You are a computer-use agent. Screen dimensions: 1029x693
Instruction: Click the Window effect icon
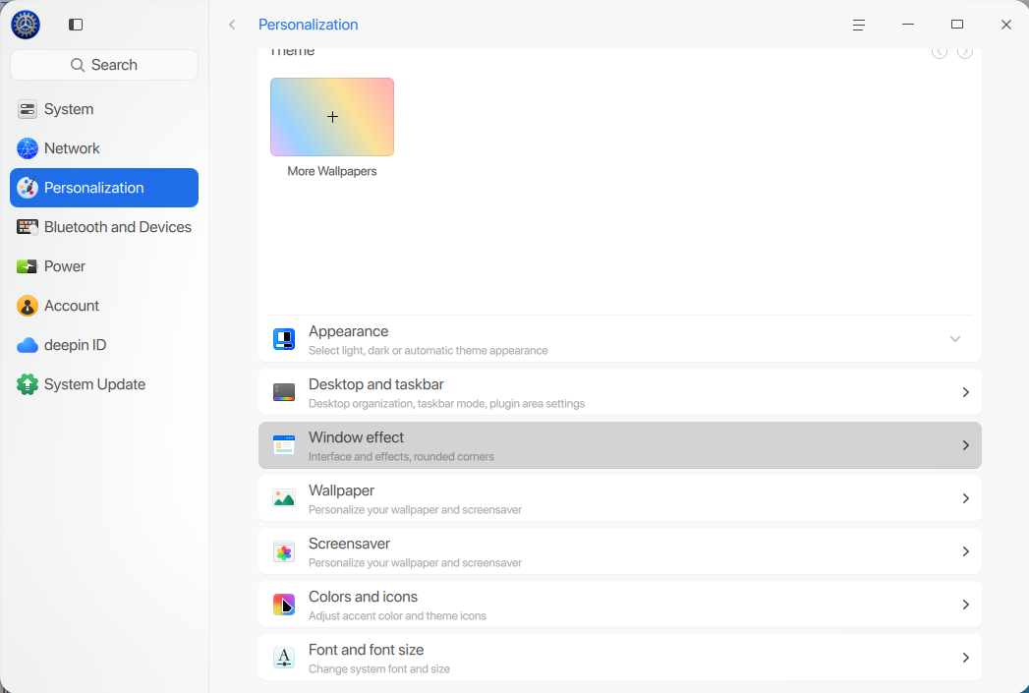[x=284, y=445]
